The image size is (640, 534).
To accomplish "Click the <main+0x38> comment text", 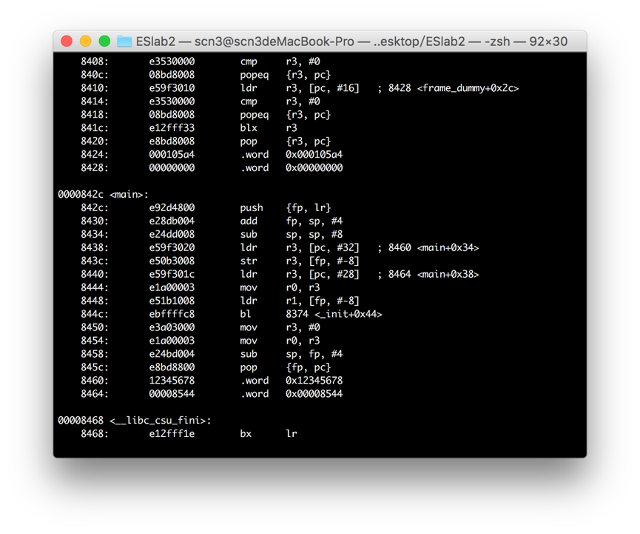I will pos(448,275).
